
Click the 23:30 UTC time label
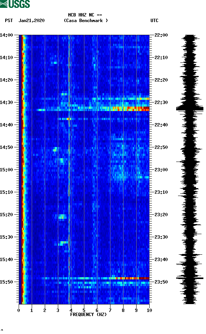161,237
